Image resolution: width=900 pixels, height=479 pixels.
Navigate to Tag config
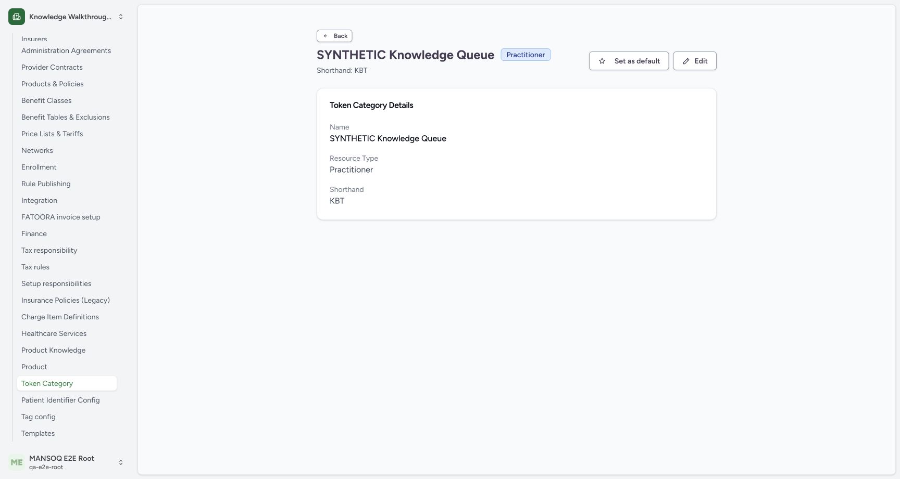click(38, 417)
